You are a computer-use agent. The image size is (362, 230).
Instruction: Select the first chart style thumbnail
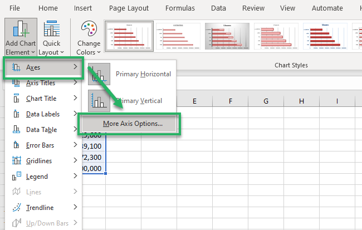[x=129, y=38]
